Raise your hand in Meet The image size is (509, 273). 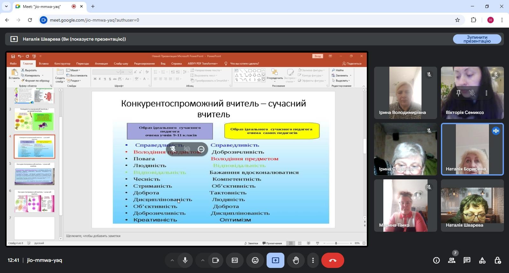[296, 260]
